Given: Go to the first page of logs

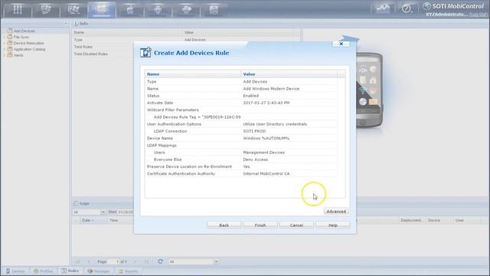Looking at the screenshot, I should 77,261.
